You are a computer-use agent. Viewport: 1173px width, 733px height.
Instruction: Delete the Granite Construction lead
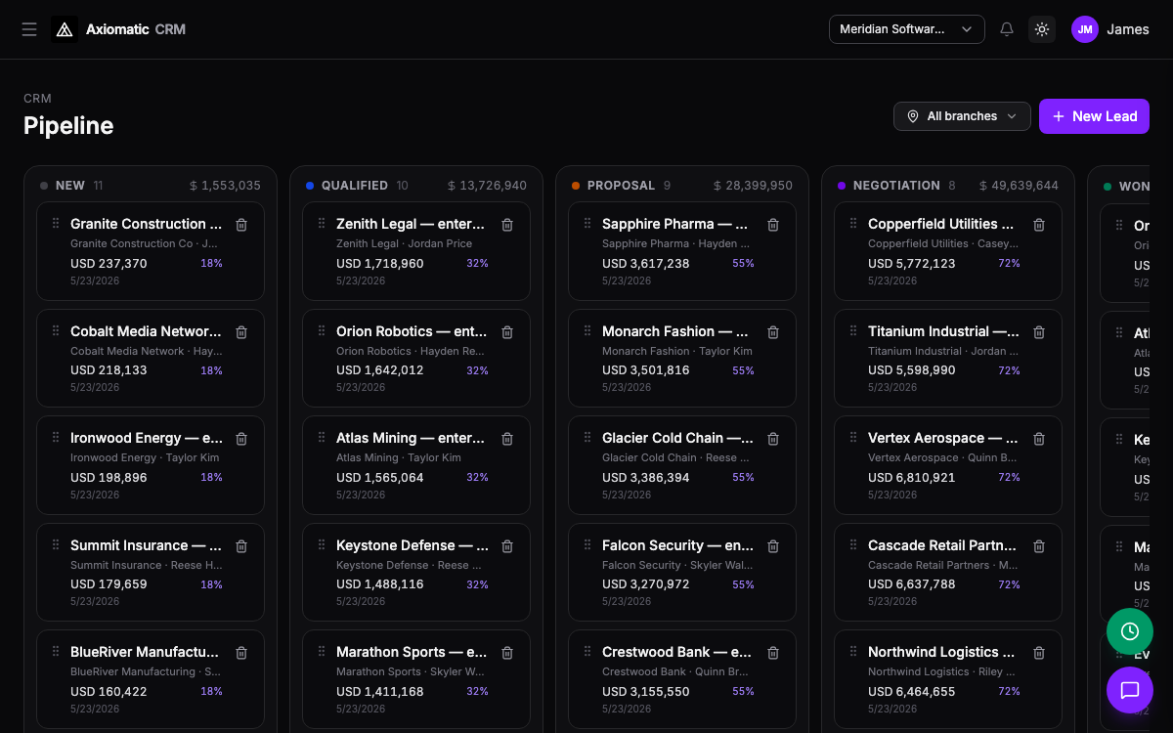pos(241,225)
